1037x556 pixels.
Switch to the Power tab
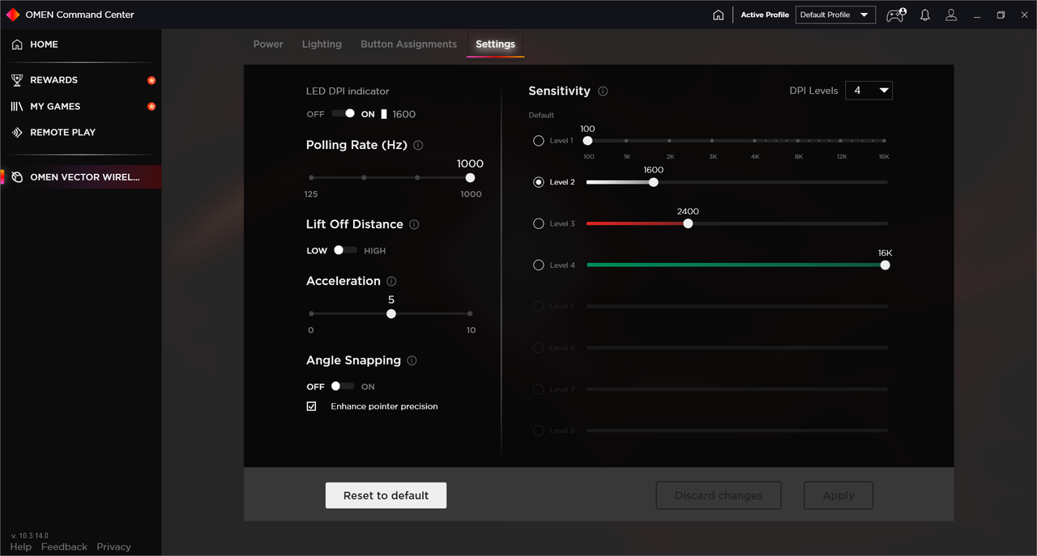[x=268, y=45]
